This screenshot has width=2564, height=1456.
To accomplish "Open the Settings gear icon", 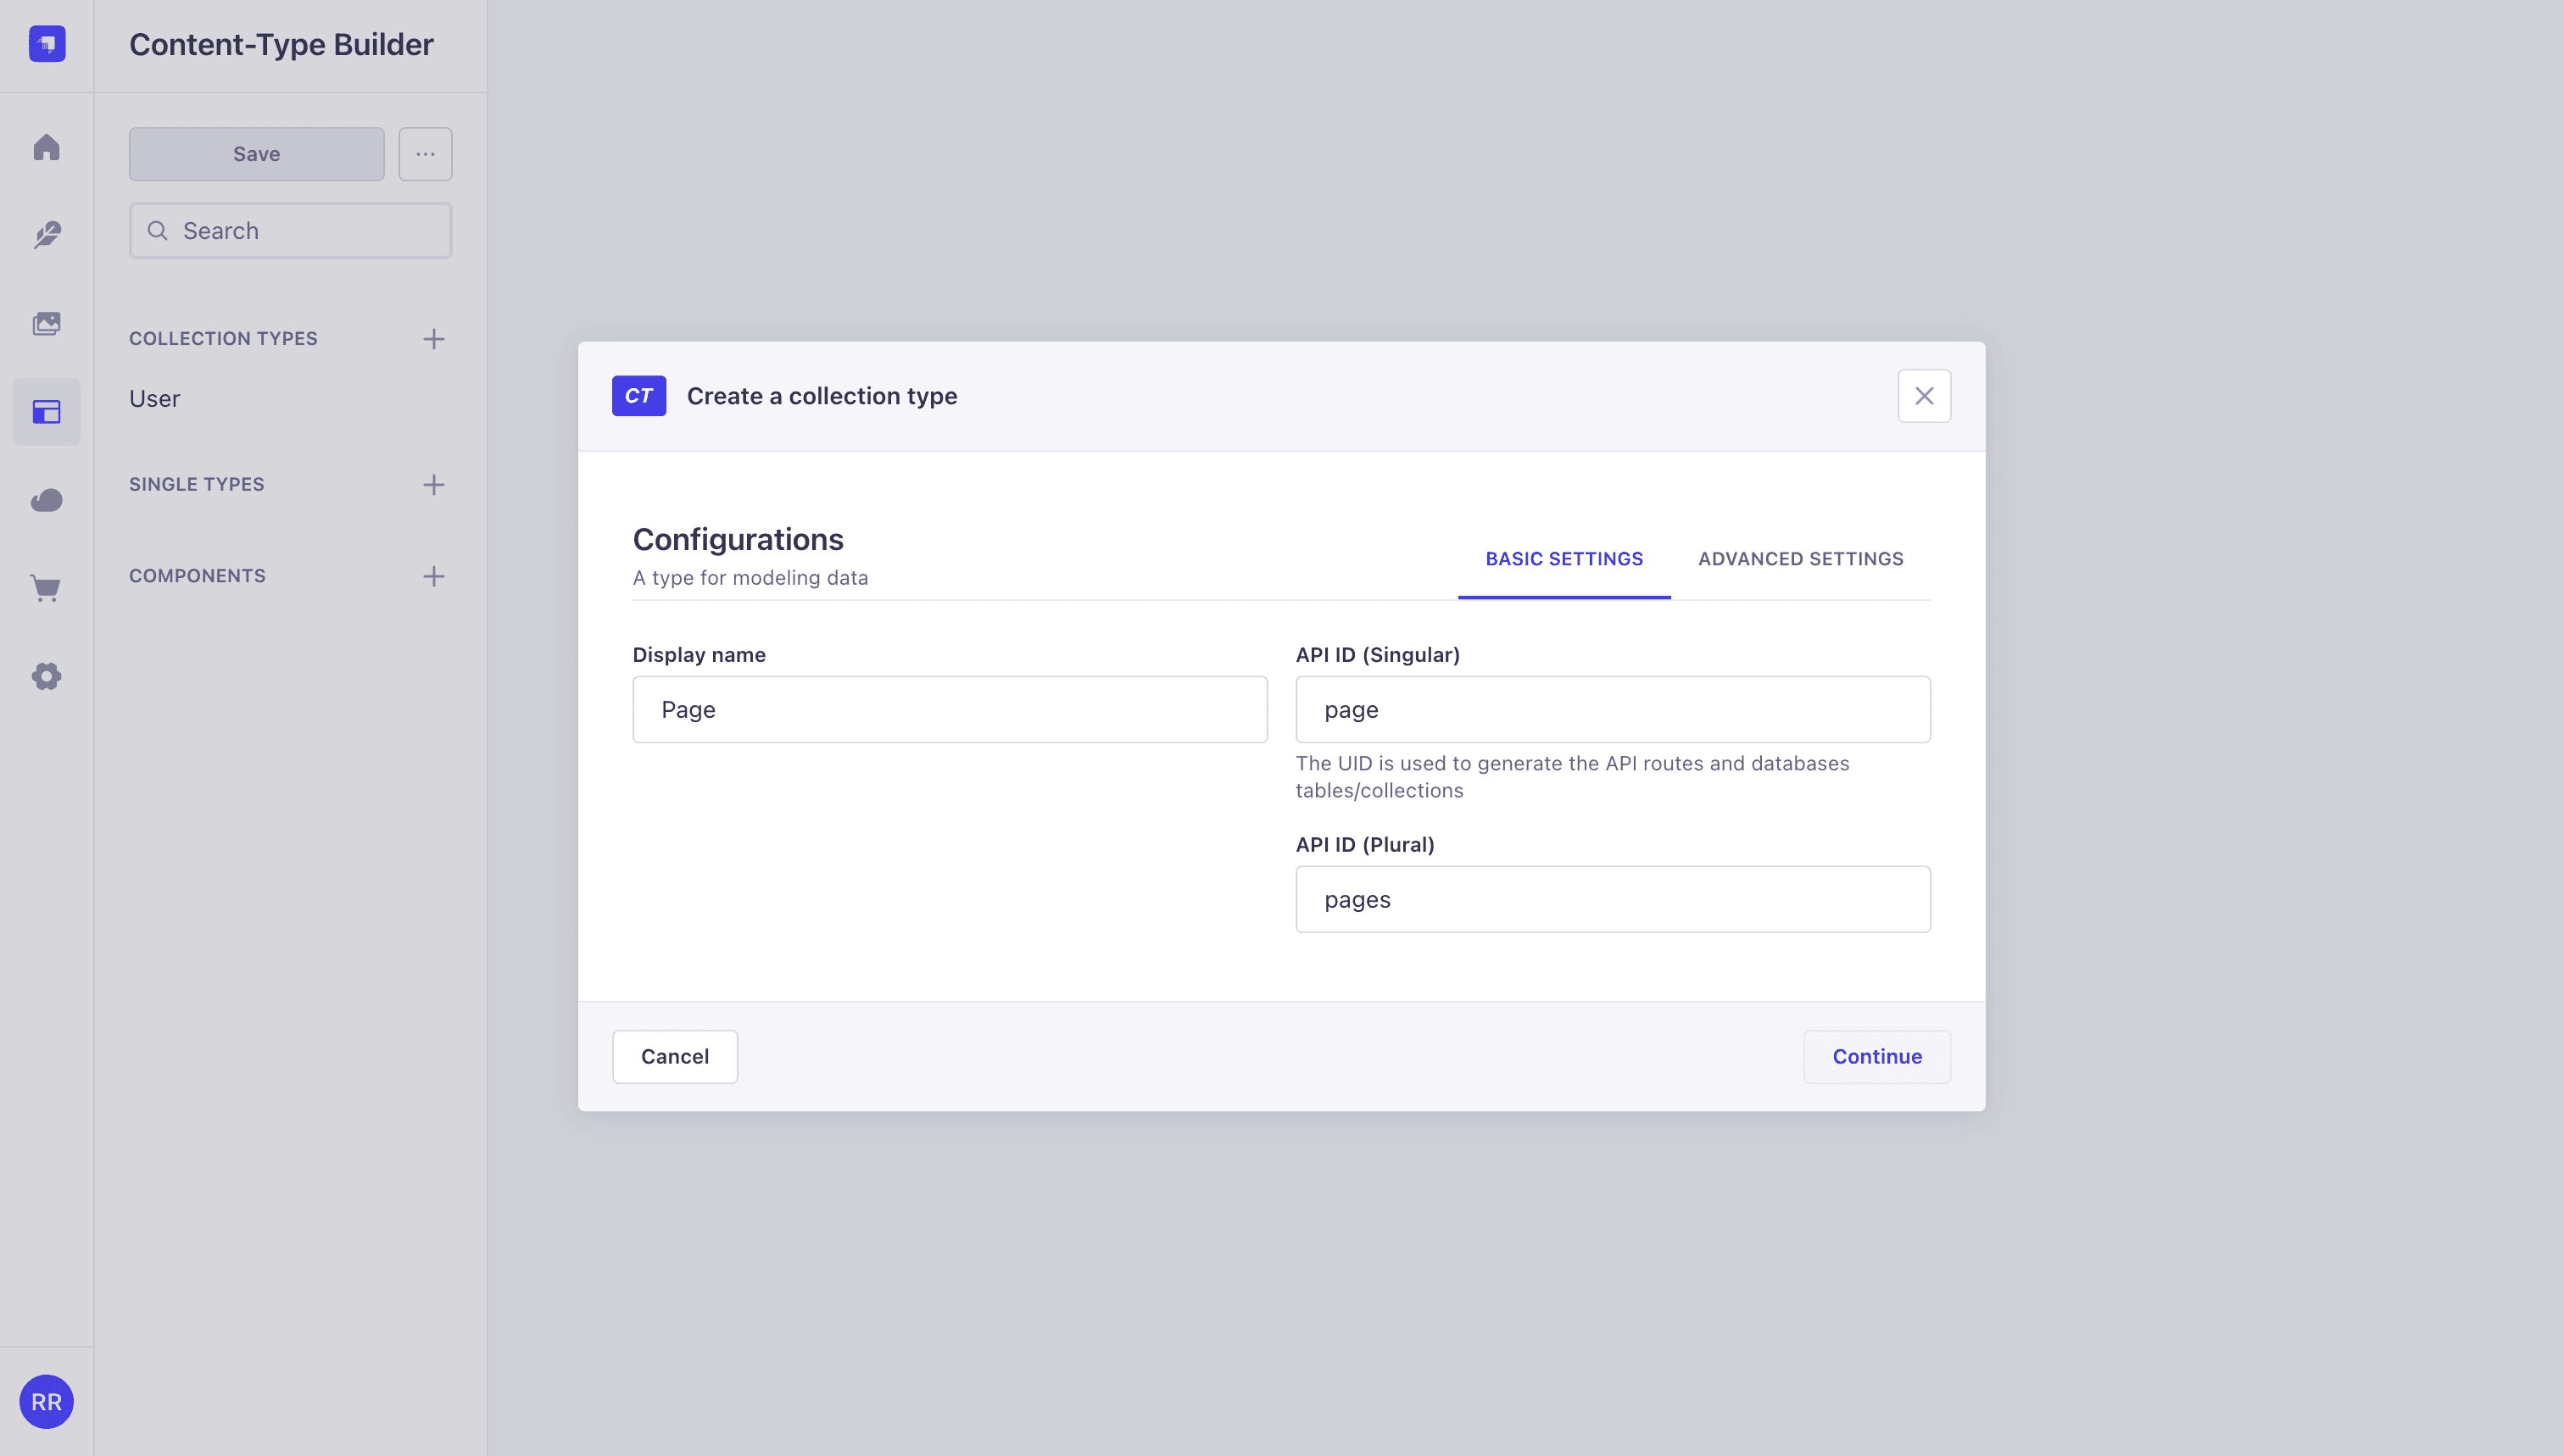I will point(46,676).
